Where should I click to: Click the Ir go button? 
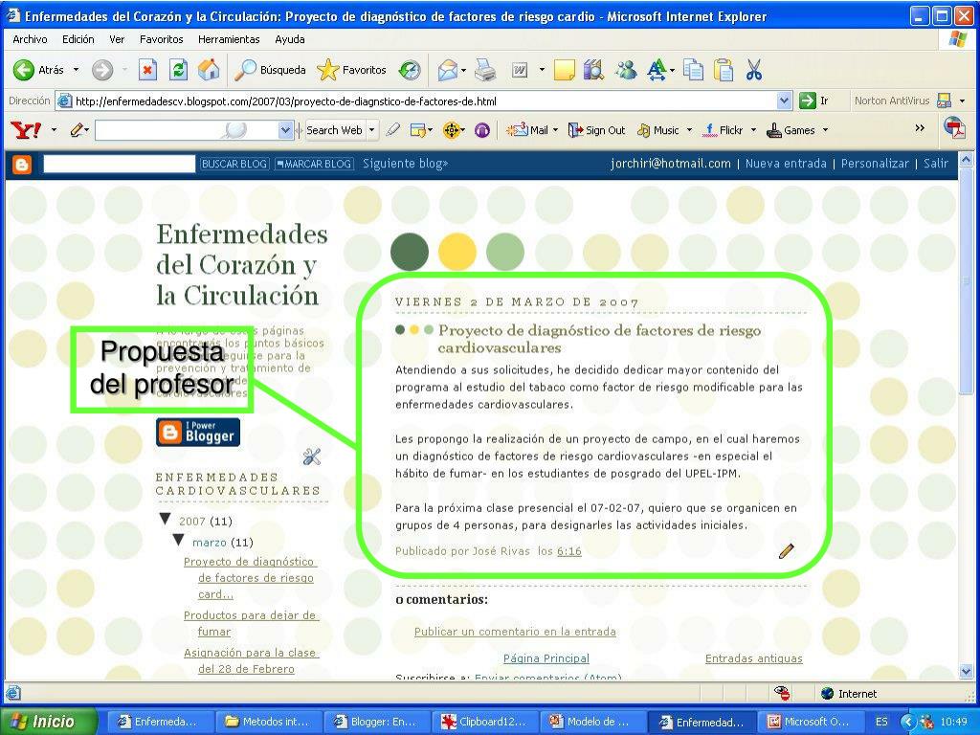point(813,100)
